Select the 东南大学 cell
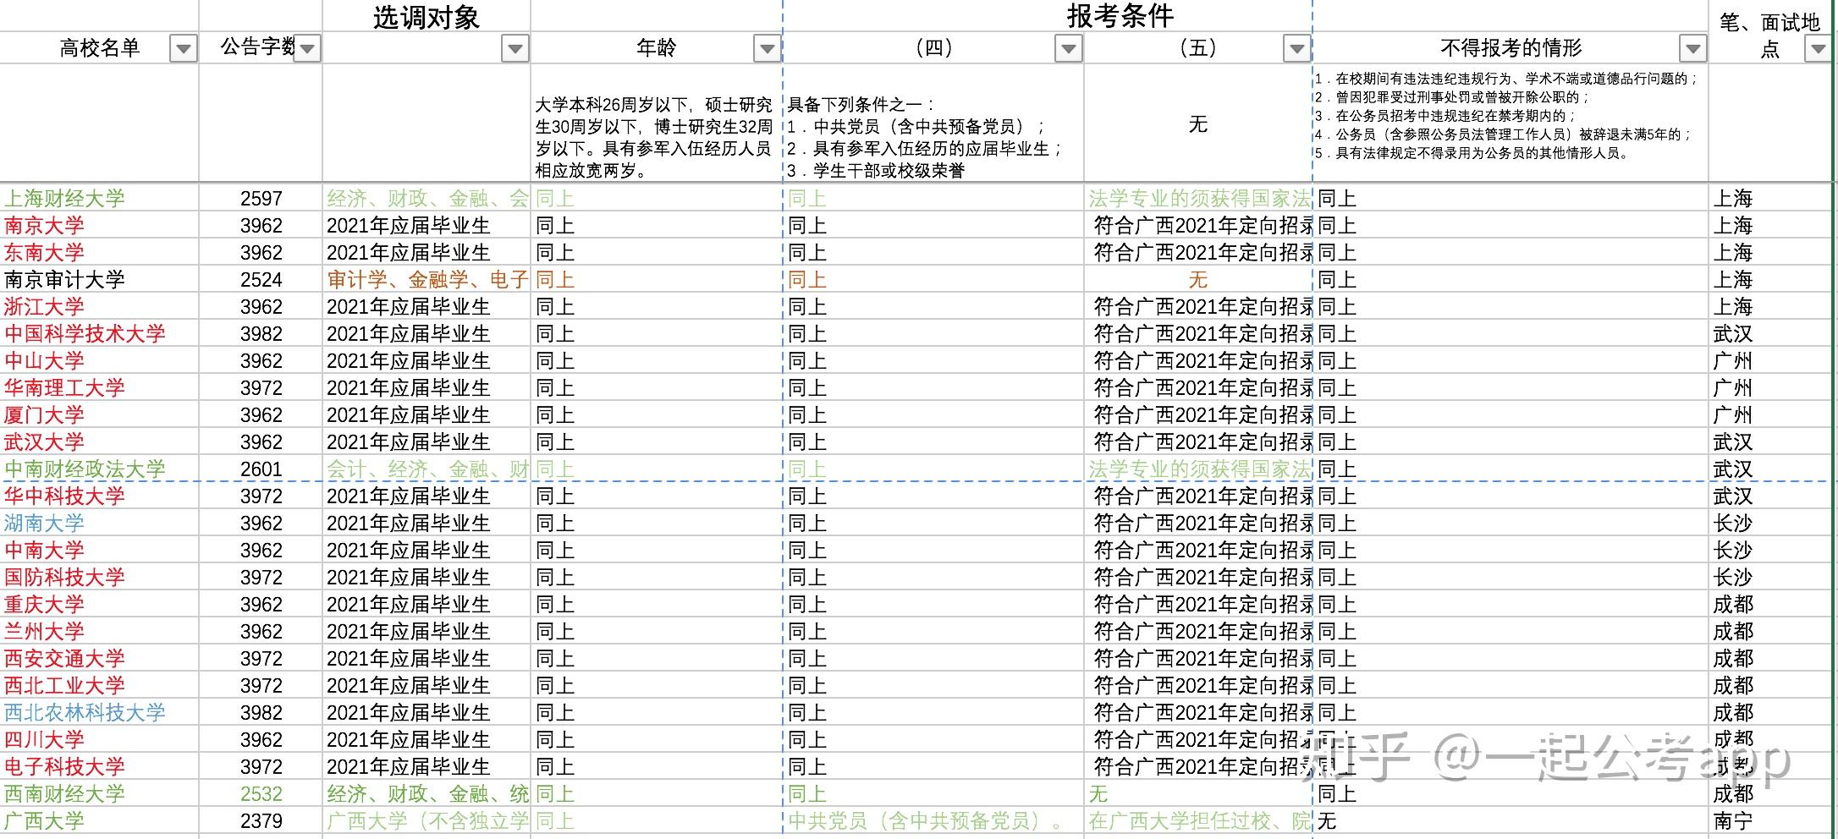The height and width of the screenshot is (839, 1838). tap(100, 253)
